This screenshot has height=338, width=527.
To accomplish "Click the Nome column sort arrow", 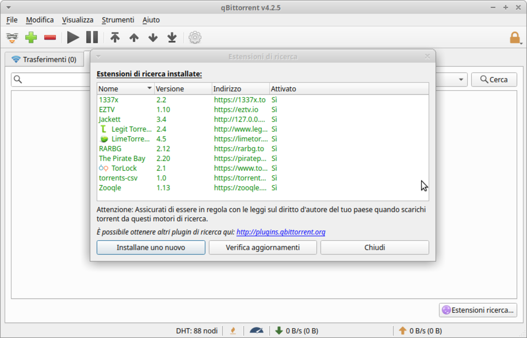I will tap(149, 88).
